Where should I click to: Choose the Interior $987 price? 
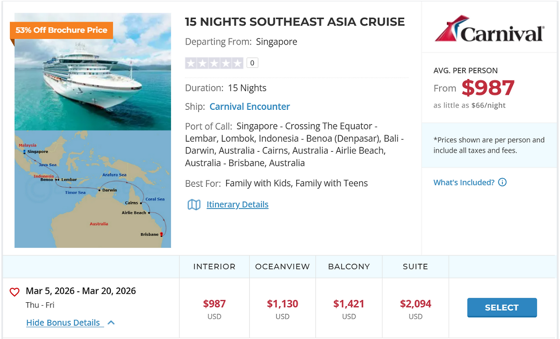tap(214, 304)
